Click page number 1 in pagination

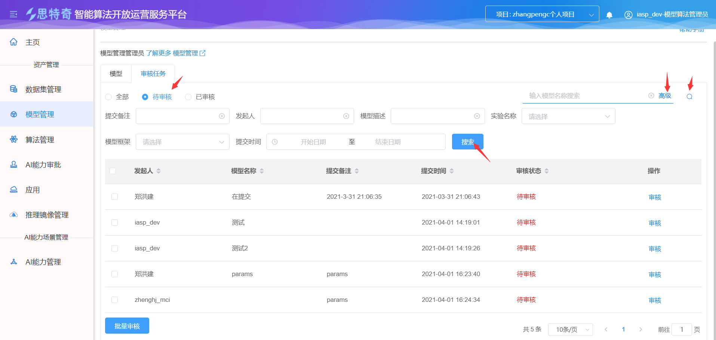point(623,329)
